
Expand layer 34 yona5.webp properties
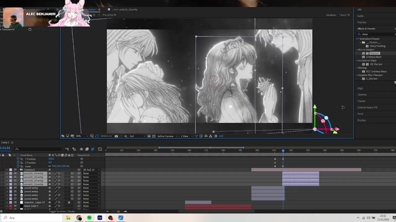(7, 188)
